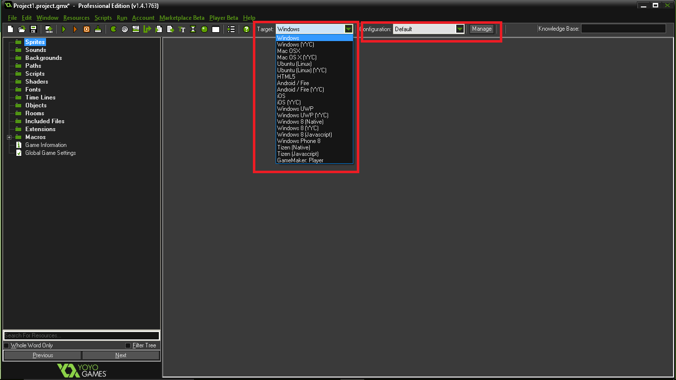Run the game with the green play icon
The width and height of the screenshot is (676, 380).
point(64,29)
